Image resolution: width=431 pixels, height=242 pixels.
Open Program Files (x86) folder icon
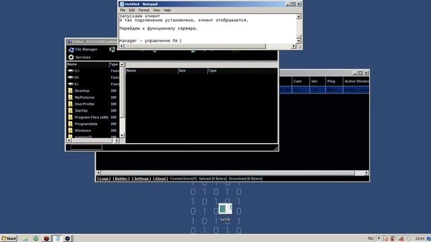point(70,117)
